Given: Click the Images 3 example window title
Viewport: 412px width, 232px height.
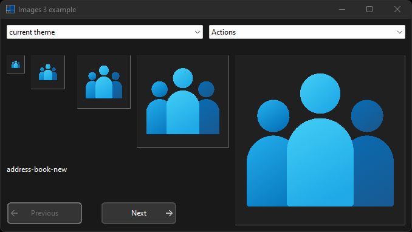Looking at the screenshot, I should 47,10.
